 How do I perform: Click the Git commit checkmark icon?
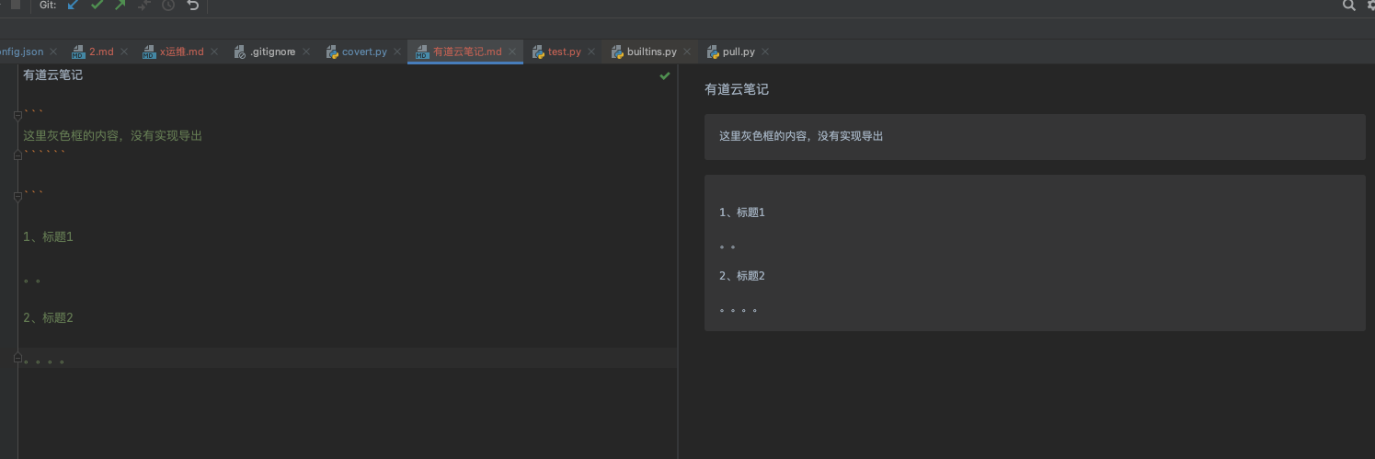(x=97, y=6)
